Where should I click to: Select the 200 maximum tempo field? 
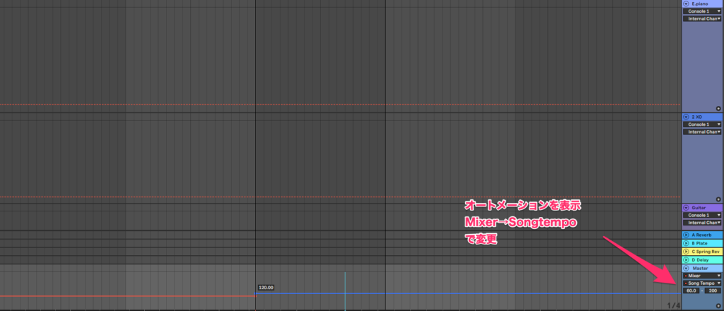pos(713,291)
